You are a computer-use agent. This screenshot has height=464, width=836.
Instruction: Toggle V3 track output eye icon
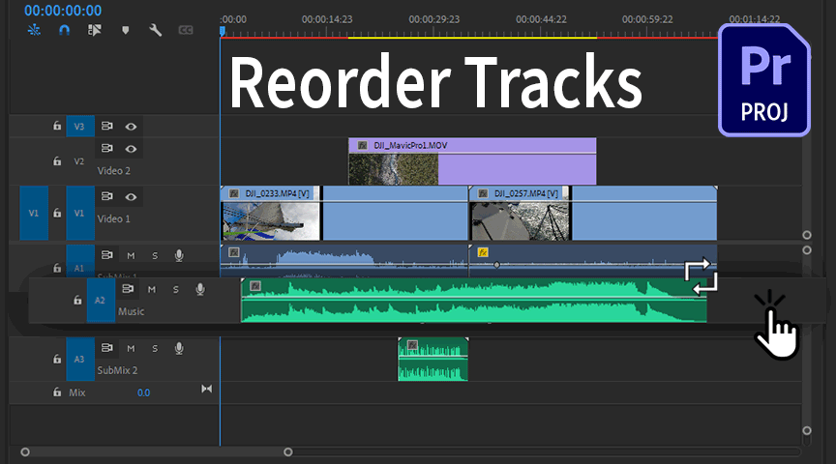tap(131, 127)
